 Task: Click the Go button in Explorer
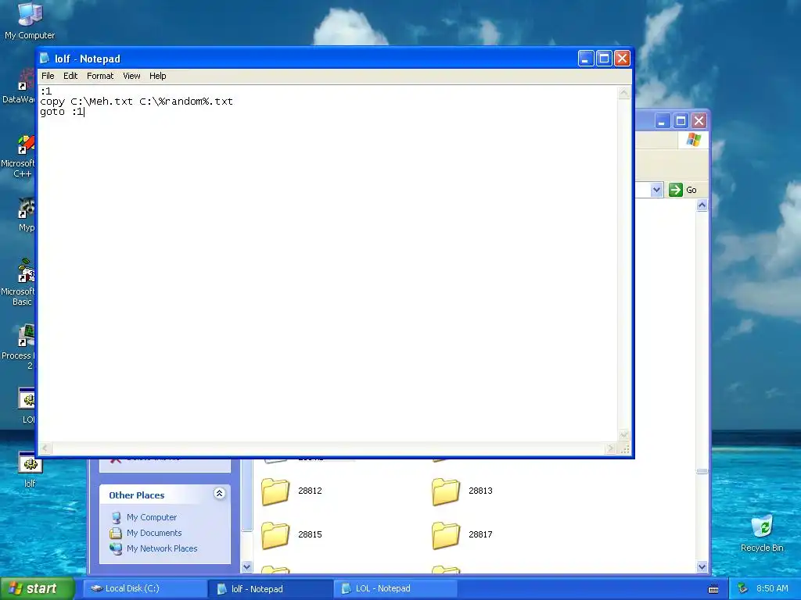tap(683, 190)
